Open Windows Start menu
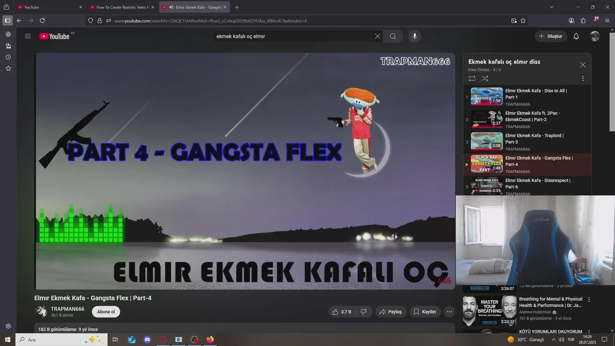Screen dimensions: 615x346 coord(7,340)
